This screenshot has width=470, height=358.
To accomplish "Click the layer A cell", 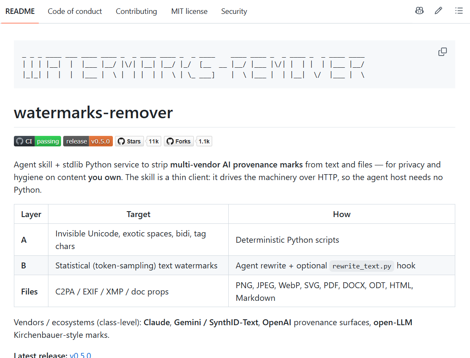I will point(31,240).
